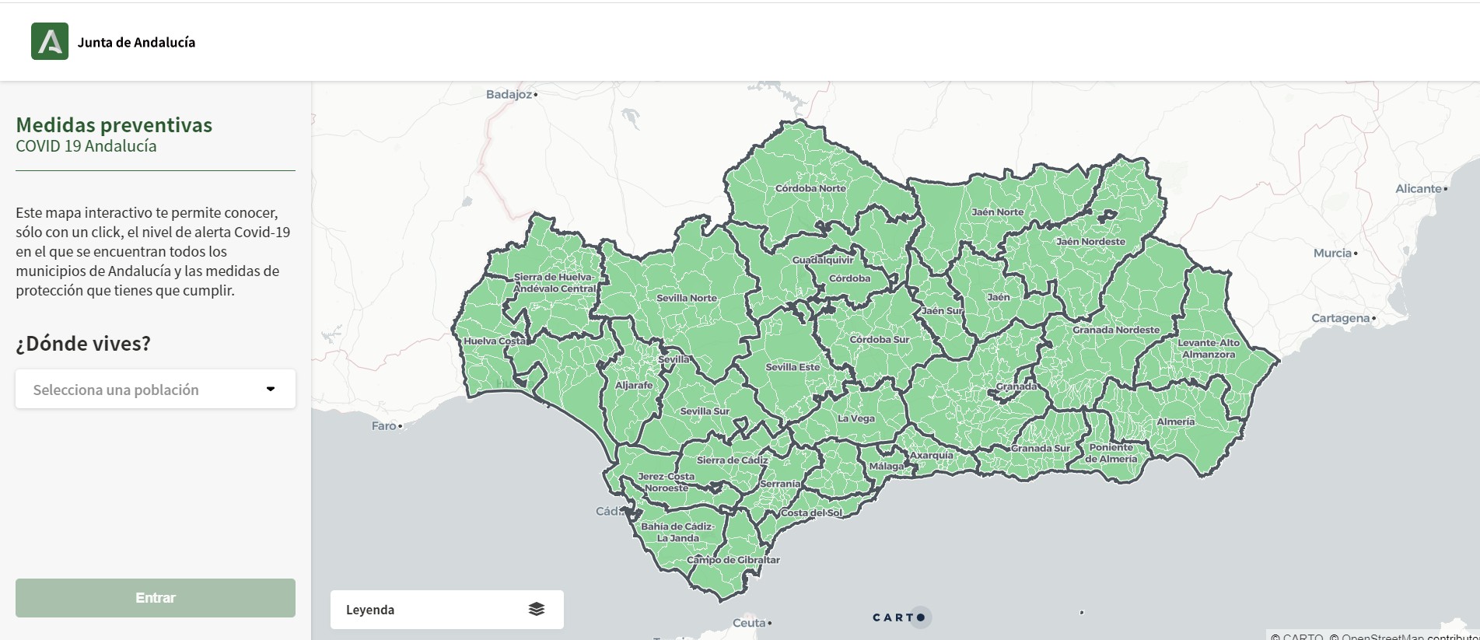The image size is (1480, 640).
Task: Expand the Leyenda panel
Action: pyautogui.click(x=446, y=610)
